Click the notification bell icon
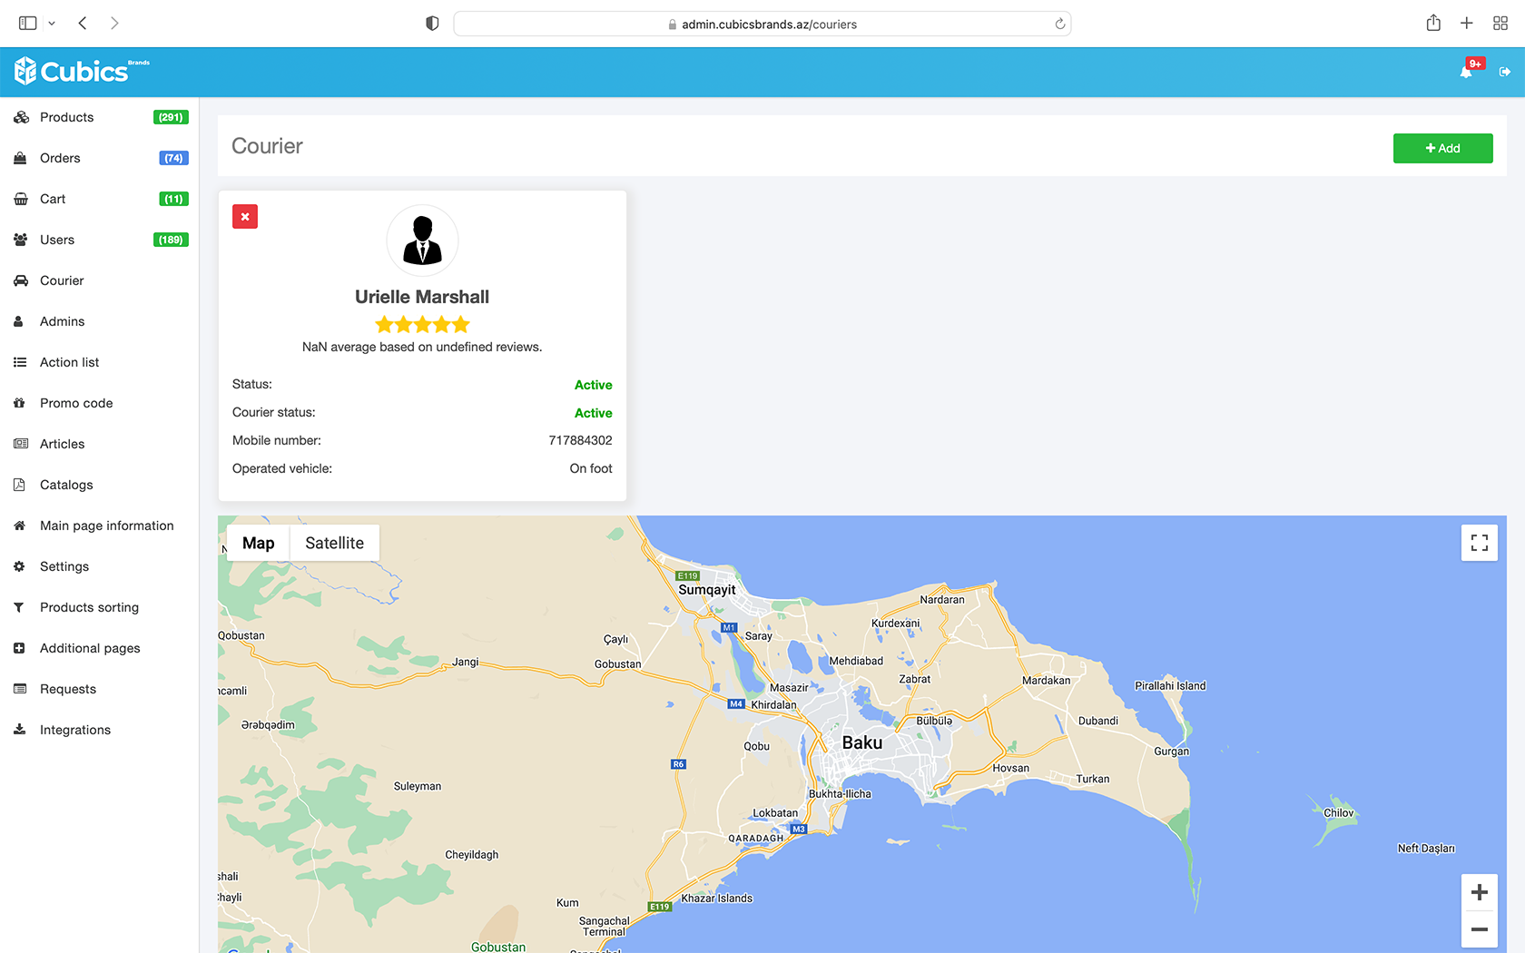 (1466, 72)
